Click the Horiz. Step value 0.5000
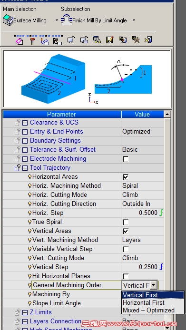The image size is (186, 330). point(148,213)
